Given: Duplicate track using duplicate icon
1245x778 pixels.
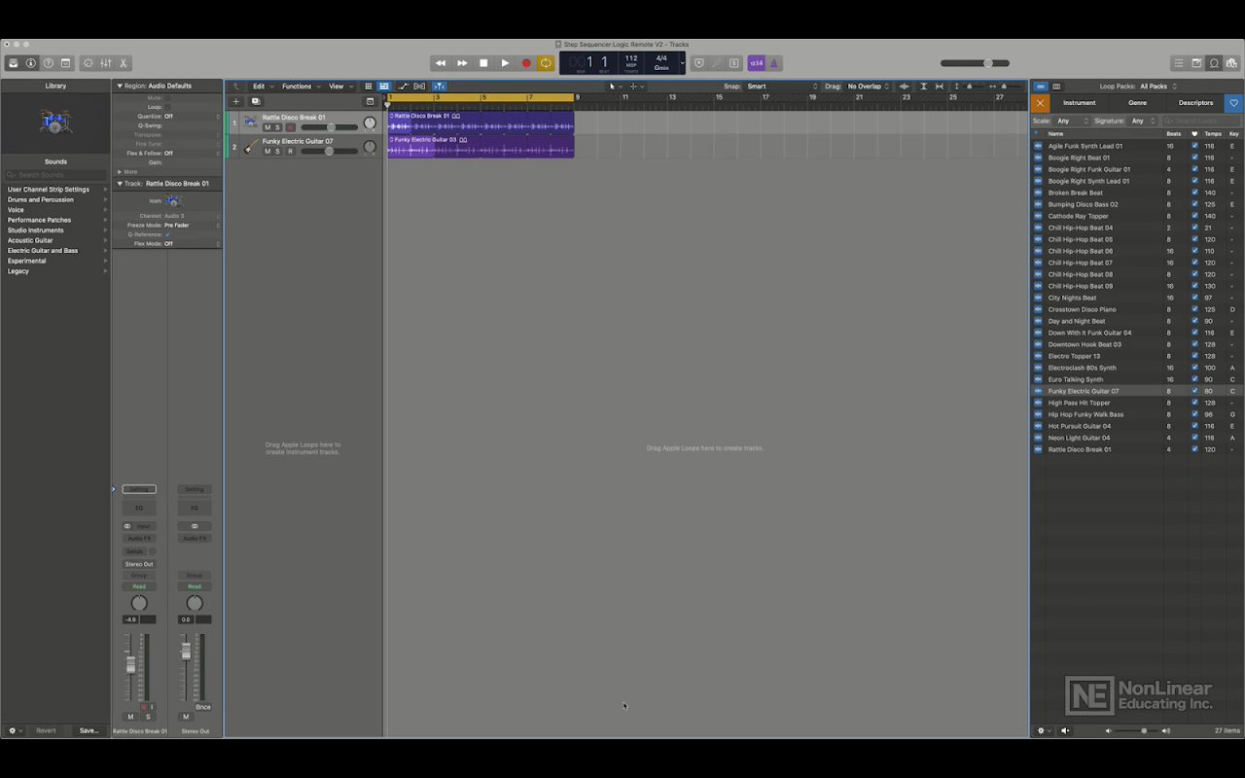Looking at the screenshot, I should click(256, 101).
